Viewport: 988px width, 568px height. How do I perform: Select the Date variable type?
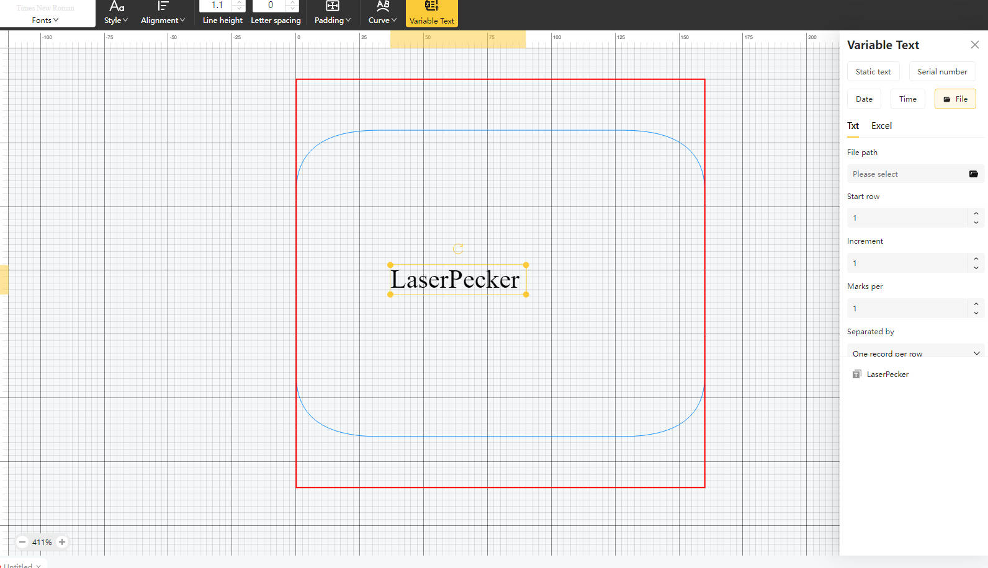pos(864,99)
